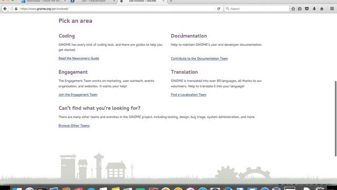This screenshot has height=190, width=337.
Task: Follow Contribute to the Documentation Team link
Action: [199, 59]
